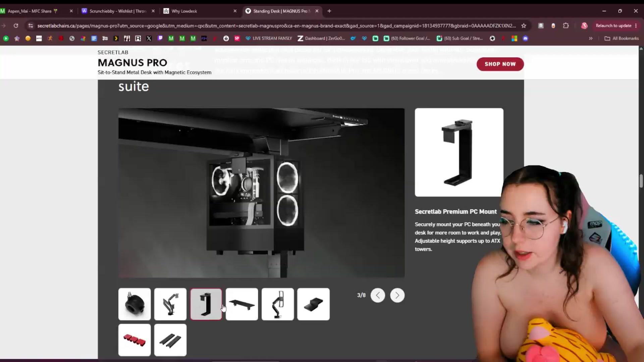Go to next accessory in carousel
This screenshot has width=644, height=362.
tap(397, 295)
